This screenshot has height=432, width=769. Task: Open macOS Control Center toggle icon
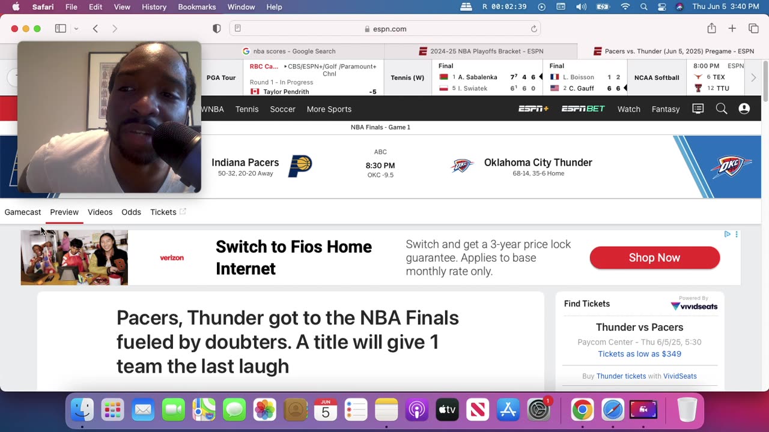point(662,7)
